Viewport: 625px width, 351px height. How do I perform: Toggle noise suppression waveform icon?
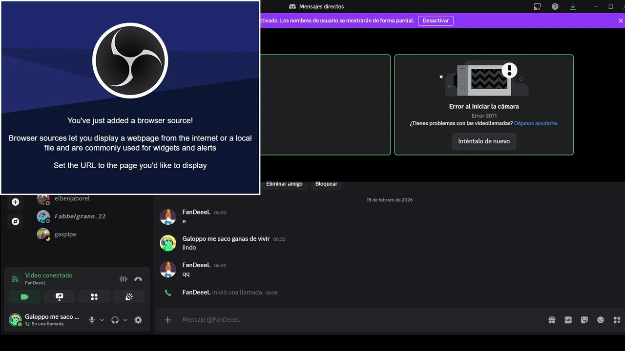[x=124, y=279]
